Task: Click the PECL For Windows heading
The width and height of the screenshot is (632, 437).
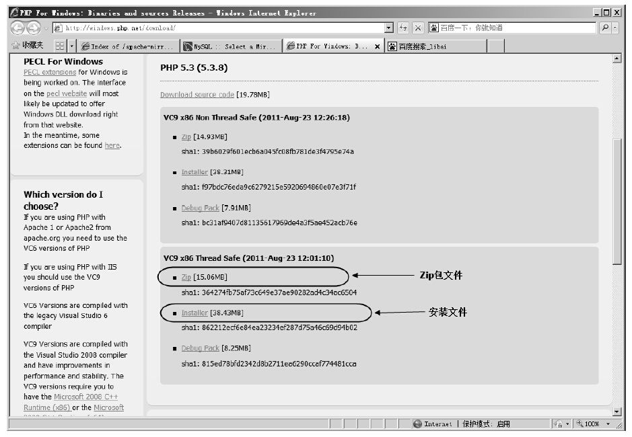Action: point(63,62)
